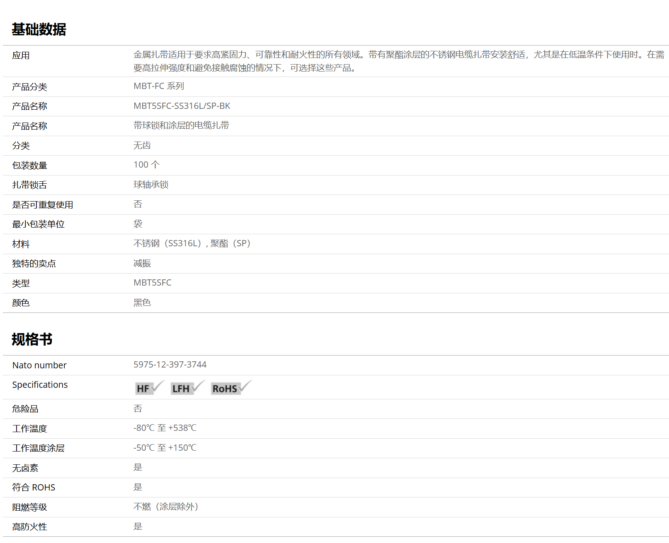Viewport: 669px width, 543px height.
Task: Click the 带球锁和涂层的电缆扎带 description text
Action: pyautogui.click(x=181, y=125)
